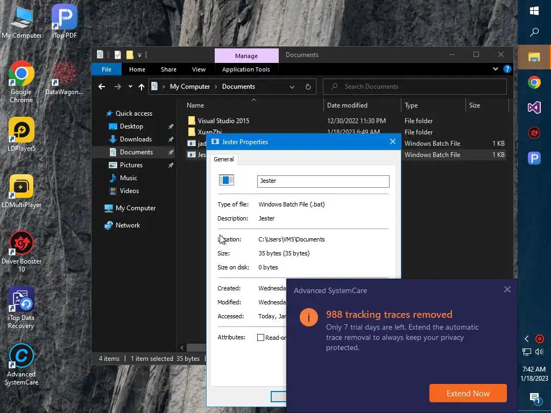This screenshot has height=413, width=551.
Task: Open Explorer help question mark
Action: (x=507, y=69)
